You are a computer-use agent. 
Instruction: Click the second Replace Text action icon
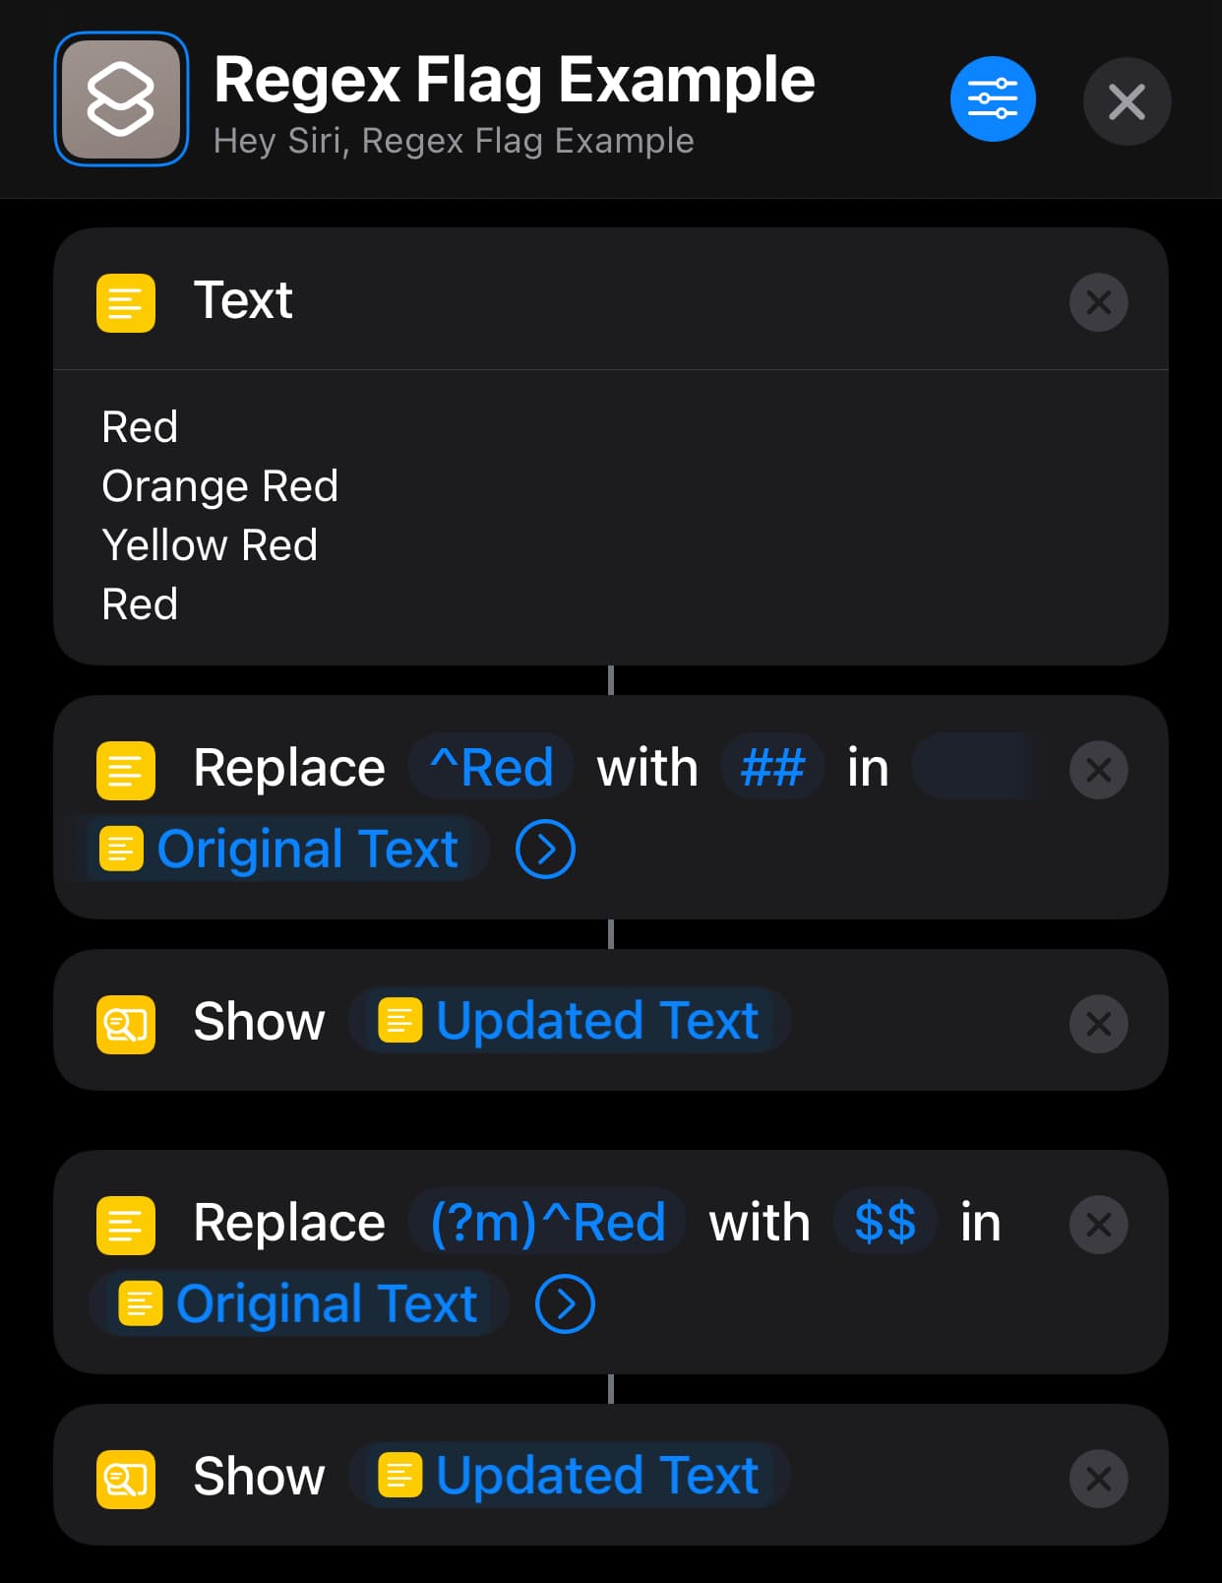click(x=124, y=1224)
